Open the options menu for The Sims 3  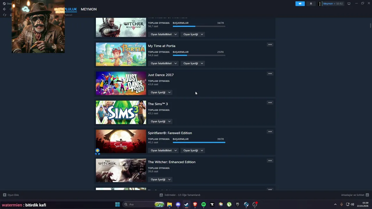pos(270,103)
